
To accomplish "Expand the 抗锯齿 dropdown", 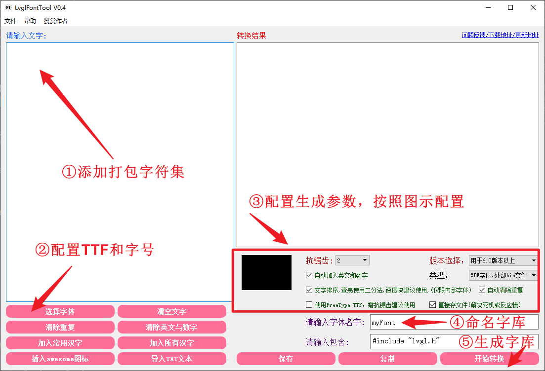I will click(352, 260).
